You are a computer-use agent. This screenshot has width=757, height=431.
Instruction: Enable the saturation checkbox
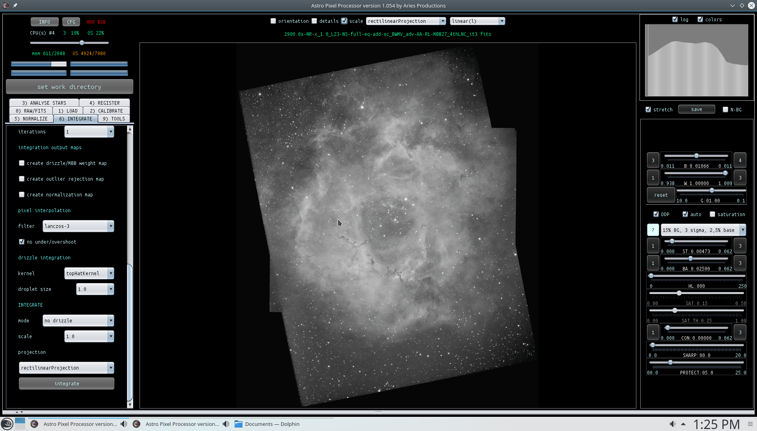click(x=712, y=214)
